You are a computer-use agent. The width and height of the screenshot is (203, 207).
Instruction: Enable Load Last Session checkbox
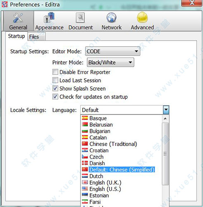pos(55,80)
